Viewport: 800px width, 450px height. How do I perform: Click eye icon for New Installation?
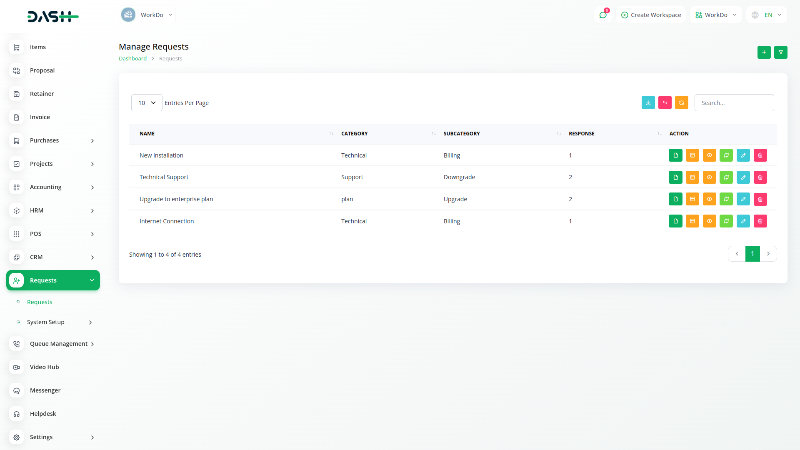[x=709, y=155]
